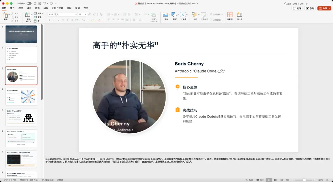Open the 版式 layout dropdown
Image resolution: width=333 pixels, height=182 pixels.
39,13
